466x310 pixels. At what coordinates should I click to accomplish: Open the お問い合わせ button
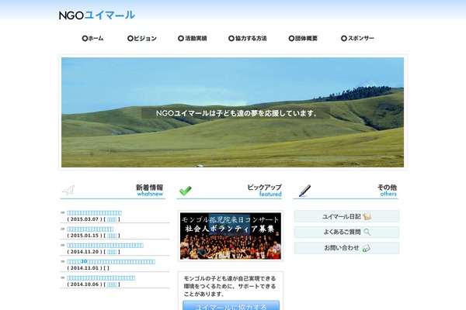pyautogui.click(x=346, y=248)
